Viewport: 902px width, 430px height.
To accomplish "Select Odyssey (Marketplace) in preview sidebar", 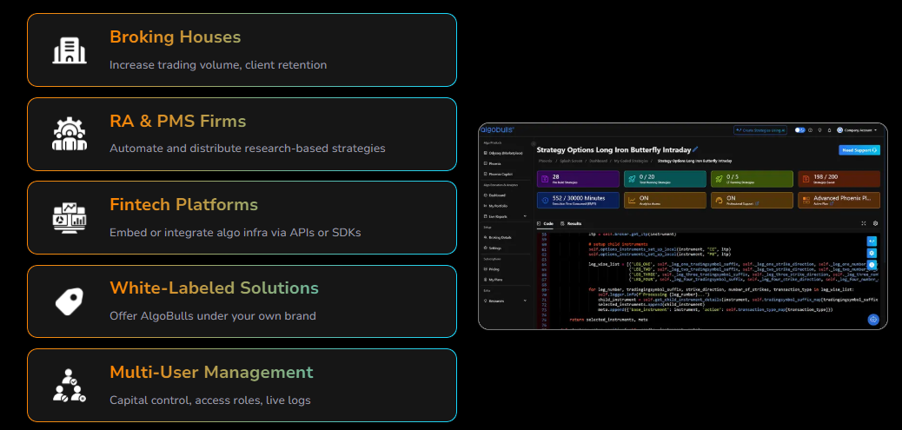I will pos(503,153).
